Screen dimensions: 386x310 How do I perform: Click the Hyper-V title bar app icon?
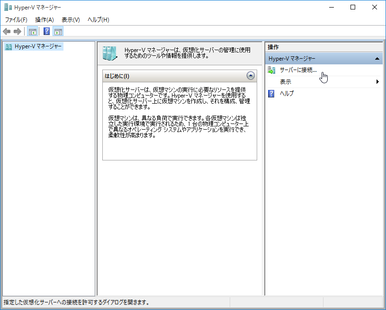tap(8, 8)
